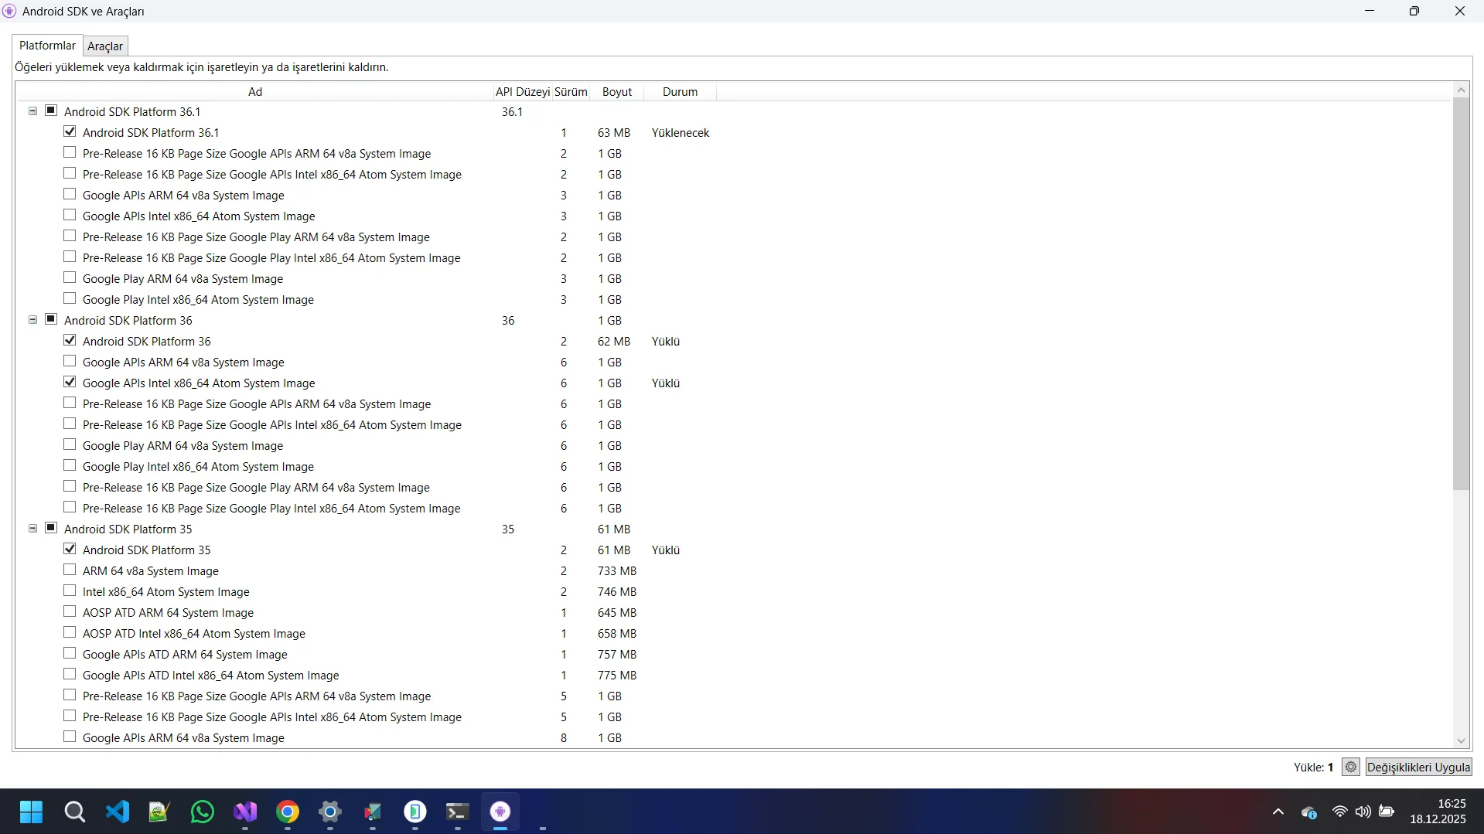1484x834 pixels.
Task: Click the Yüklenecek status text
Action: pyautogui.click(x=681, y=133)
